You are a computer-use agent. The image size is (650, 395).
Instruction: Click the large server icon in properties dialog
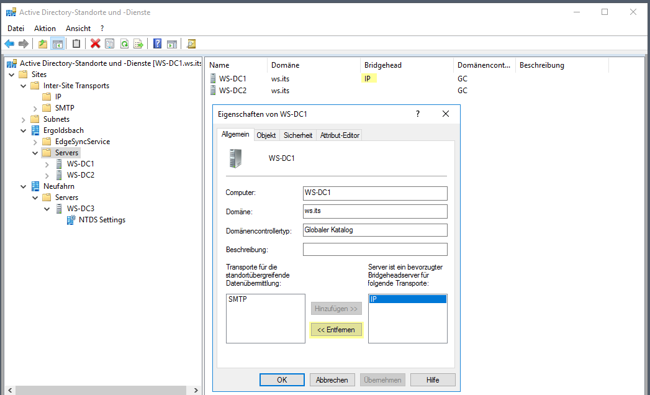pyautogui.click(x=236, y=158)
